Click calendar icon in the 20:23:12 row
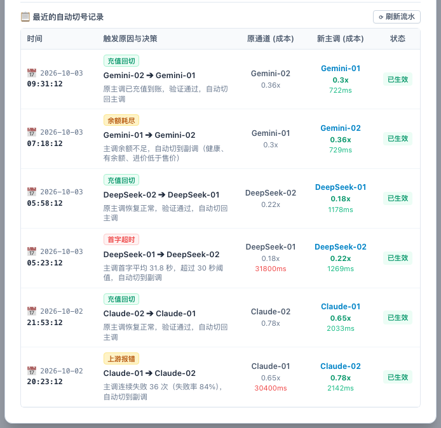Image resolution: width=441 pixels, height=428 pixels. pyautogui.click(x=32, y=371)
